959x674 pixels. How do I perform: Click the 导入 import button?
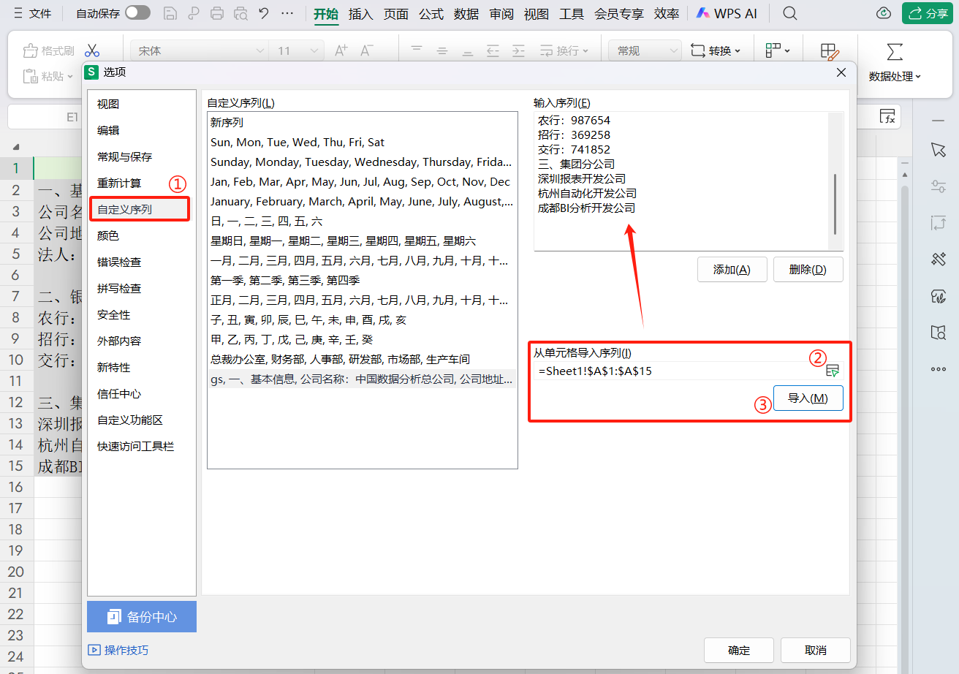[808, 398]
